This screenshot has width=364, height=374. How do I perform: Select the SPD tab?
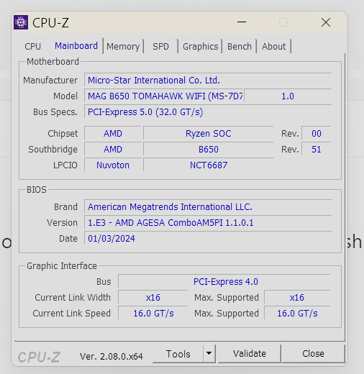point(160,46)
